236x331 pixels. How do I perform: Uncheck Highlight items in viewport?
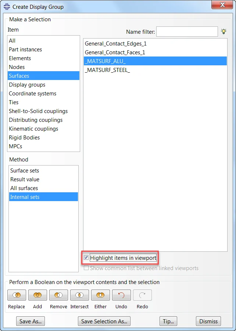[x=86, y=258]
